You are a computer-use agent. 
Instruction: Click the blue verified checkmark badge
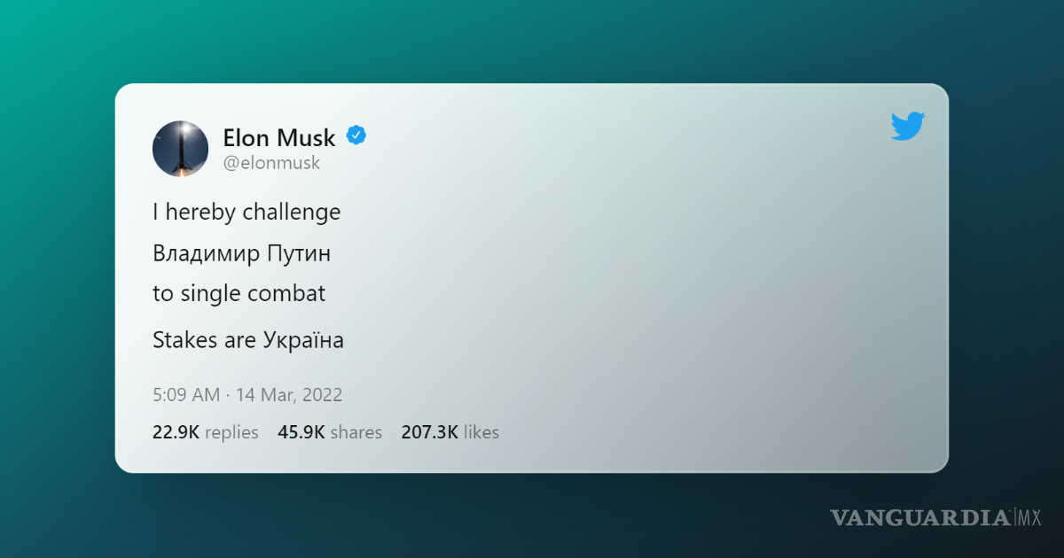pos(356,136)
